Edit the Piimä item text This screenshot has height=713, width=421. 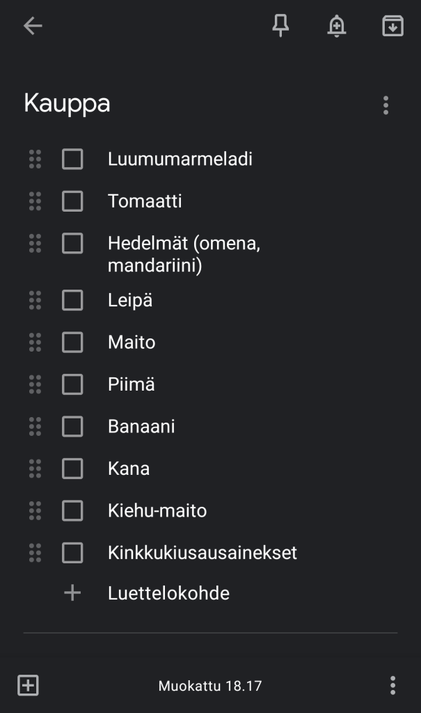132,384
